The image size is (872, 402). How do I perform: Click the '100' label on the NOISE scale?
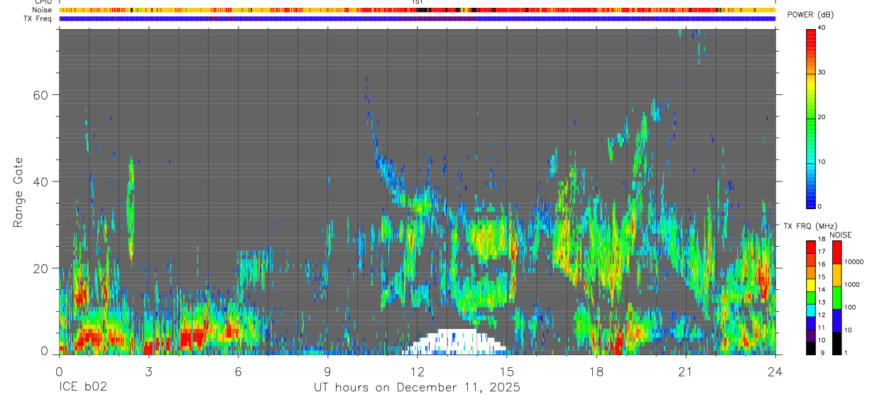click(851, 308)
